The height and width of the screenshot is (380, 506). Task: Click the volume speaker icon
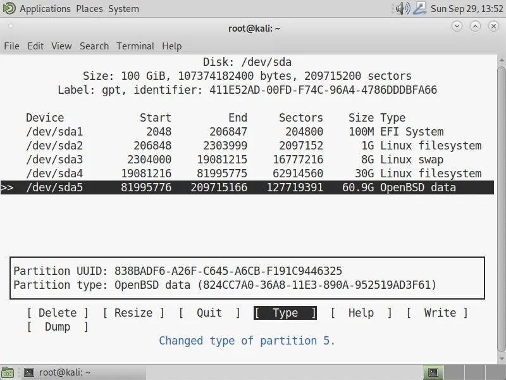pyautogui.click(x=402, y=8)
